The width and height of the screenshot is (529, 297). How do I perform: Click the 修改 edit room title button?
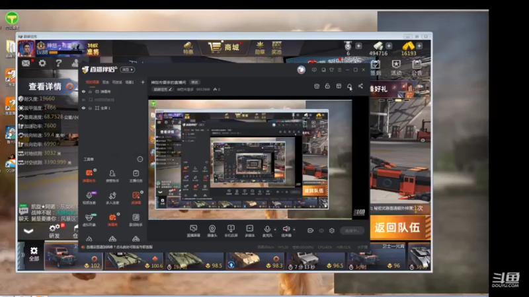pyautogui.click(x=194, y=82)
